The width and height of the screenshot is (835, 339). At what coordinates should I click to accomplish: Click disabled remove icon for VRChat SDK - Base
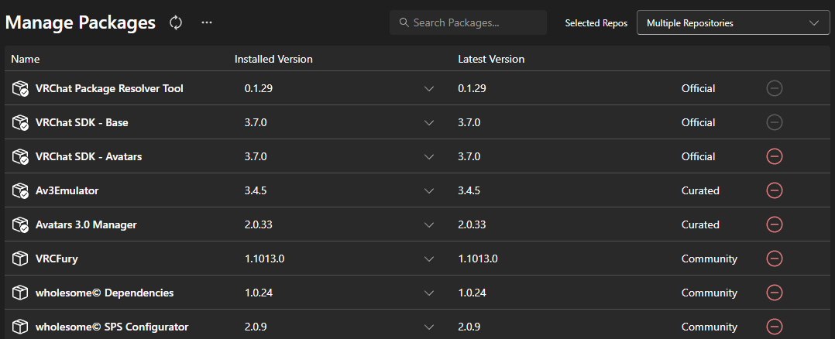tap(775, 122)
